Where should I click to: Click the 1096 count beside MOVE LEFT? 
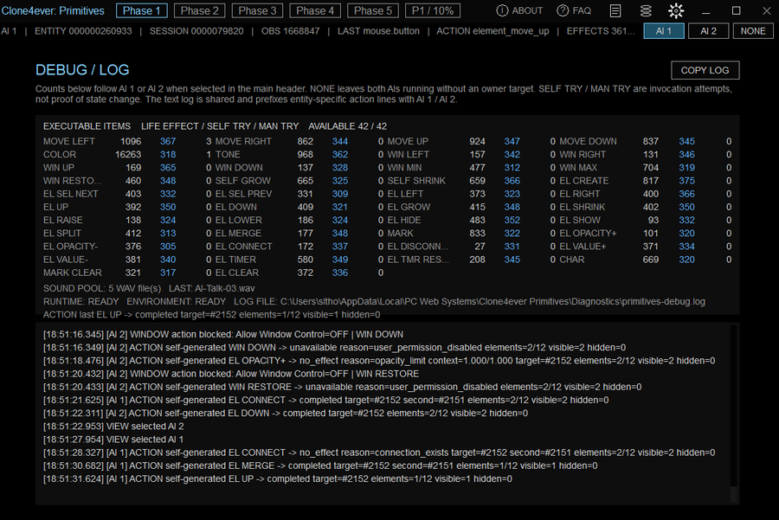(x=131, y=141)
